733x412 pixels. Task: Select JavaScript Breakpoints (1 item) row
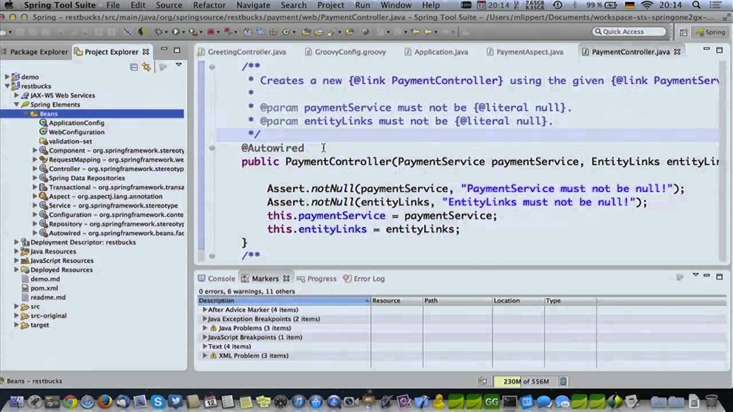(x=255, y=337)
